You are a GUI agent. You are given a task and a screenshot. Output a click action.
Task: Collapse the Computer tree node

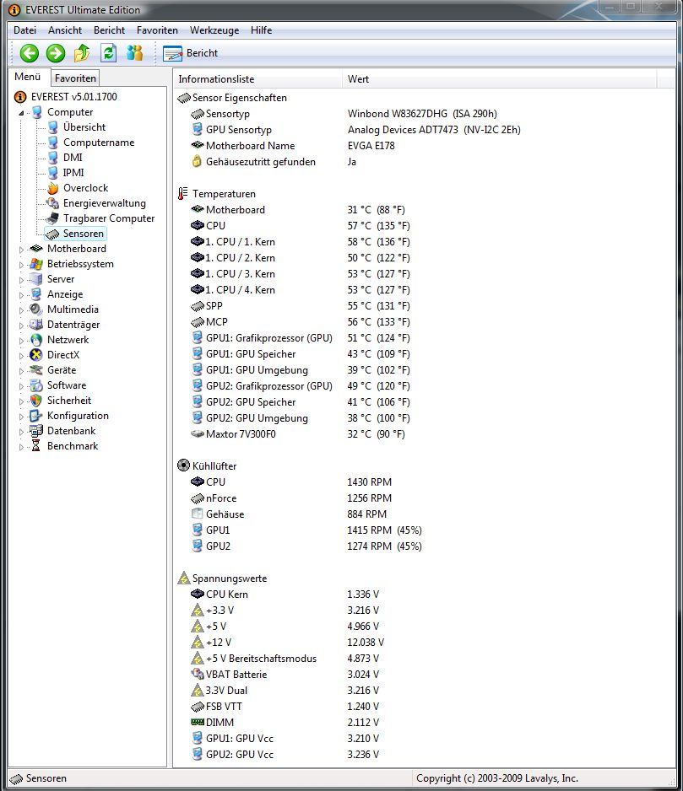click(21, 113)
